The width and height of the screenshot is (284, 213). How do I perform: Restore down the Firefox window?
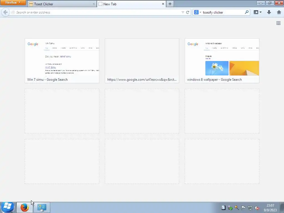pyautogui.click(x=270, y=3)
